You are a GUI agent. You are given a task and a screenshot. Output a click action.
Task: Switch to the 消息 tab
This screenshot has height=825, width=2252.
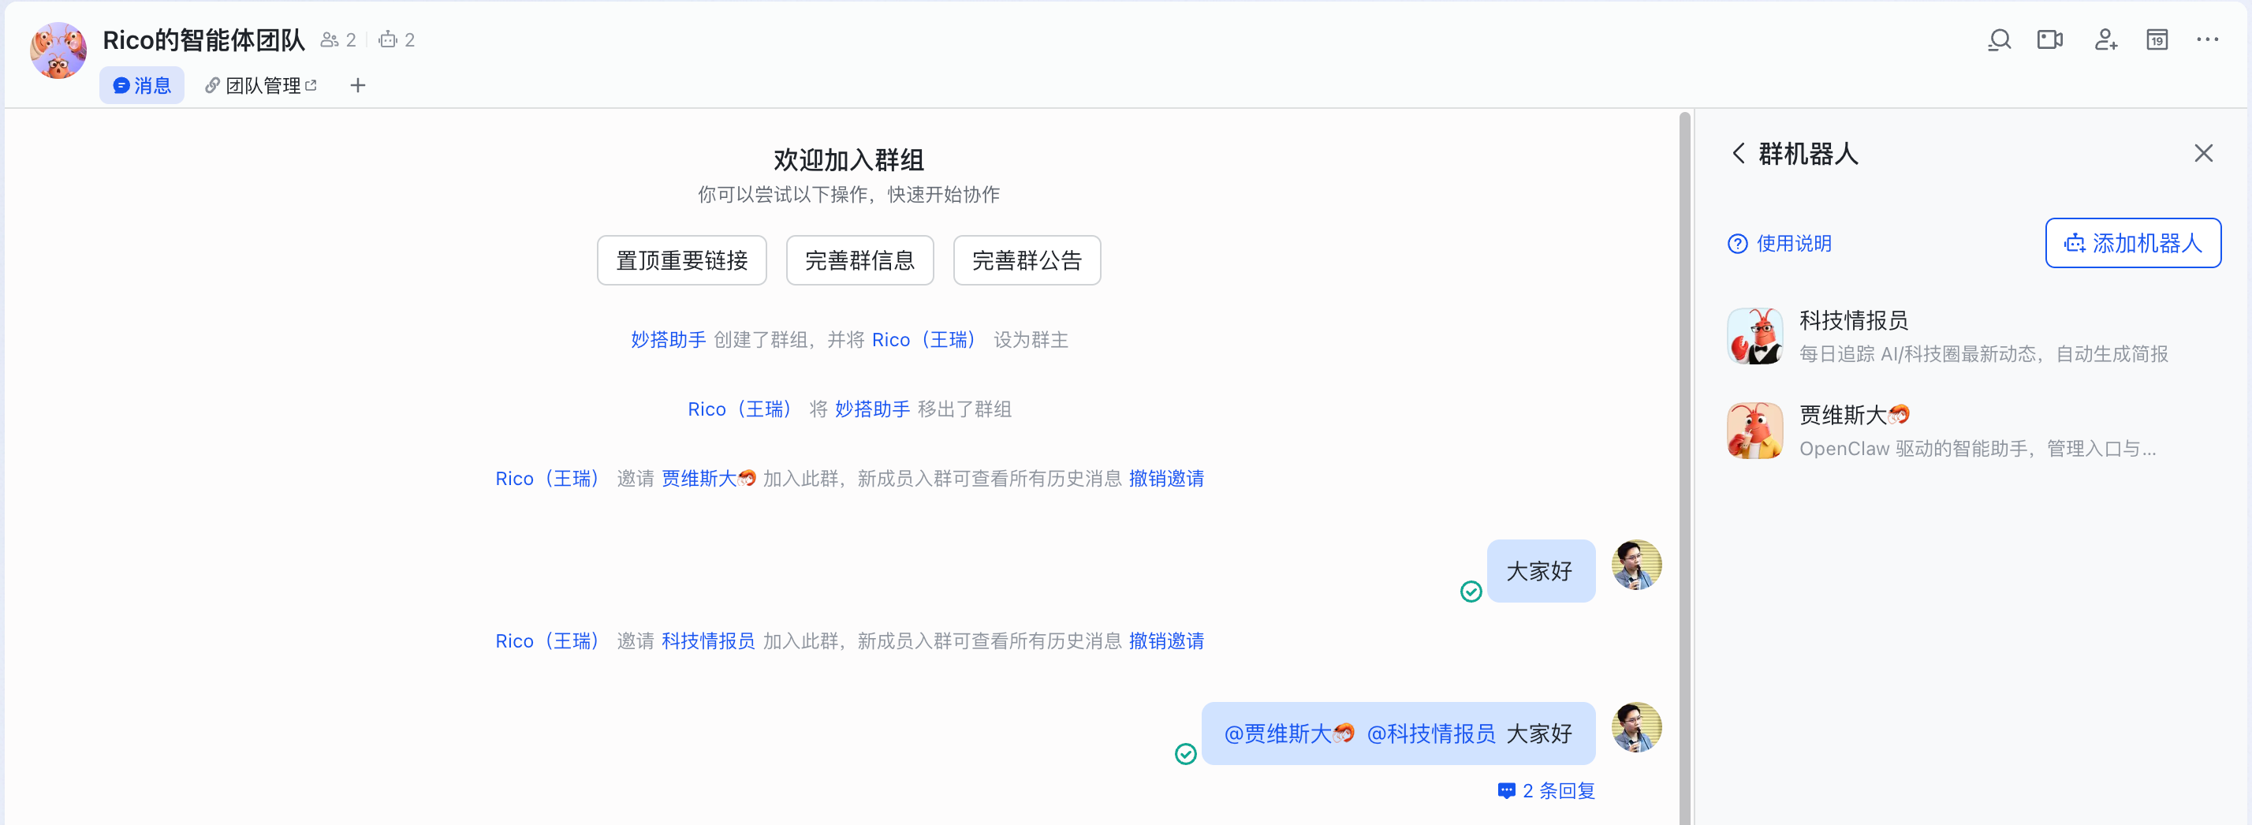(x=142, y=86)
